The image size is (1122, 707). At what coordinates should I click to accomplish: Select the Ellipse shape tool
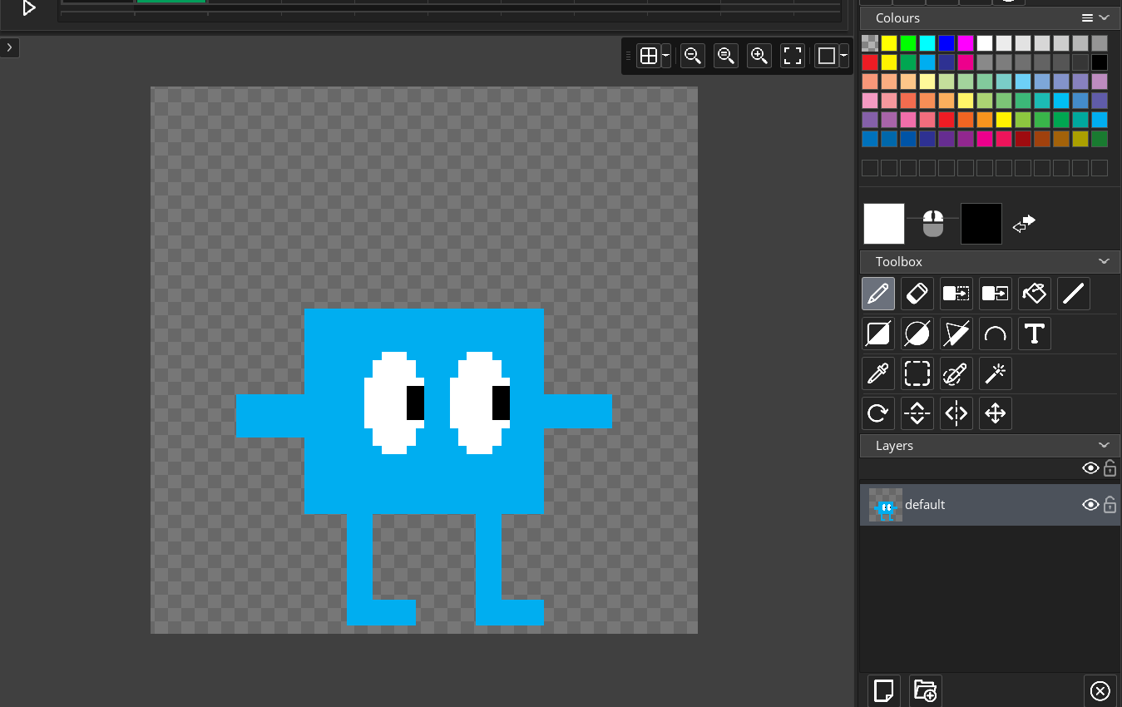(917, 334)
